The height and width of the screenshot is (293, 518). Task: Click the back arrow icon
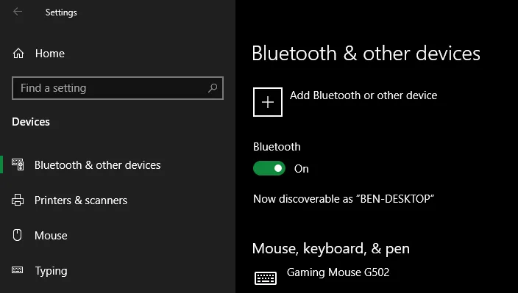18,12
